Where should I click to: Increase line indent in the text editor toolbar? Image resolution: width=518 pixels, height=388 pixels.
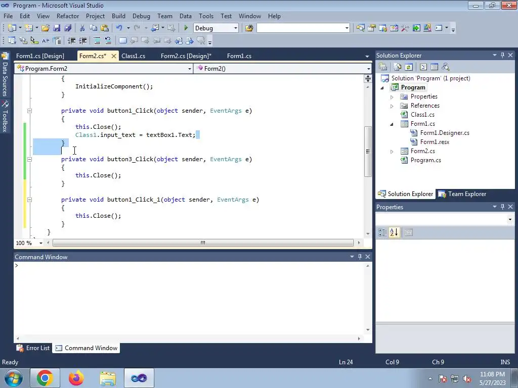click(x=82, y=40)
